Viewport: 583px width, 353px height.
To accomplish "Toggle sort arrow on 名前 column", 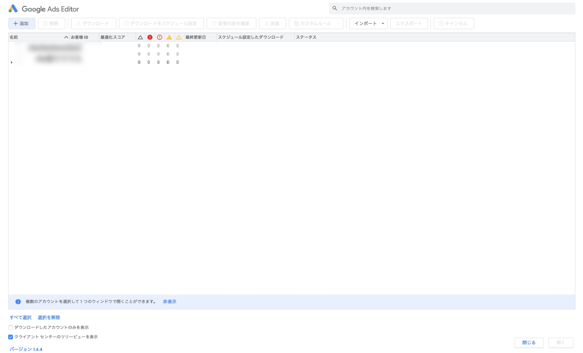I will pyautogui.click(x=66, y=37).
